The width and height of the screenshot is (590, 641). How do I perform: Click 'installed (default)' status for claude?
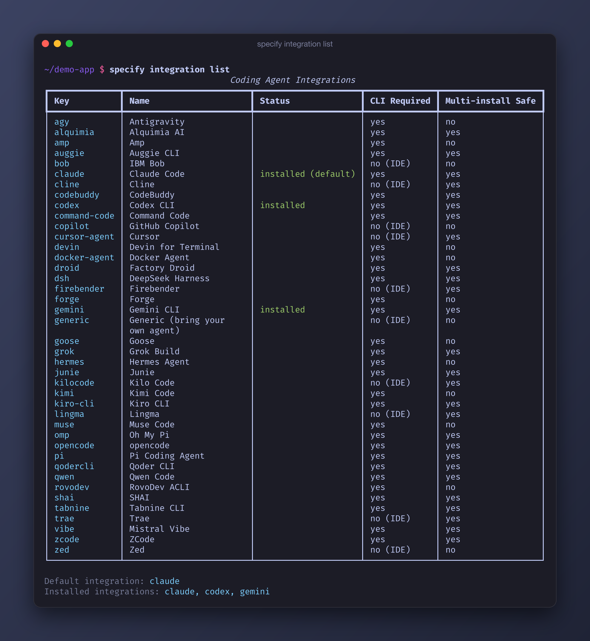(x=308, y=174)
